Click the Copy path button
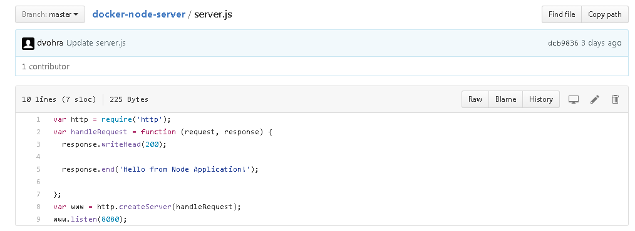Screen dimensions: 635x231 [604, 14]
